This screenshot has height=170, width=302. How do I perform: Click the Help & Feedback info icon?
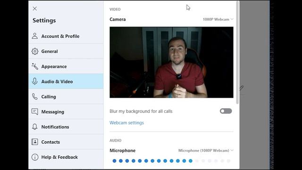(35, 157)
